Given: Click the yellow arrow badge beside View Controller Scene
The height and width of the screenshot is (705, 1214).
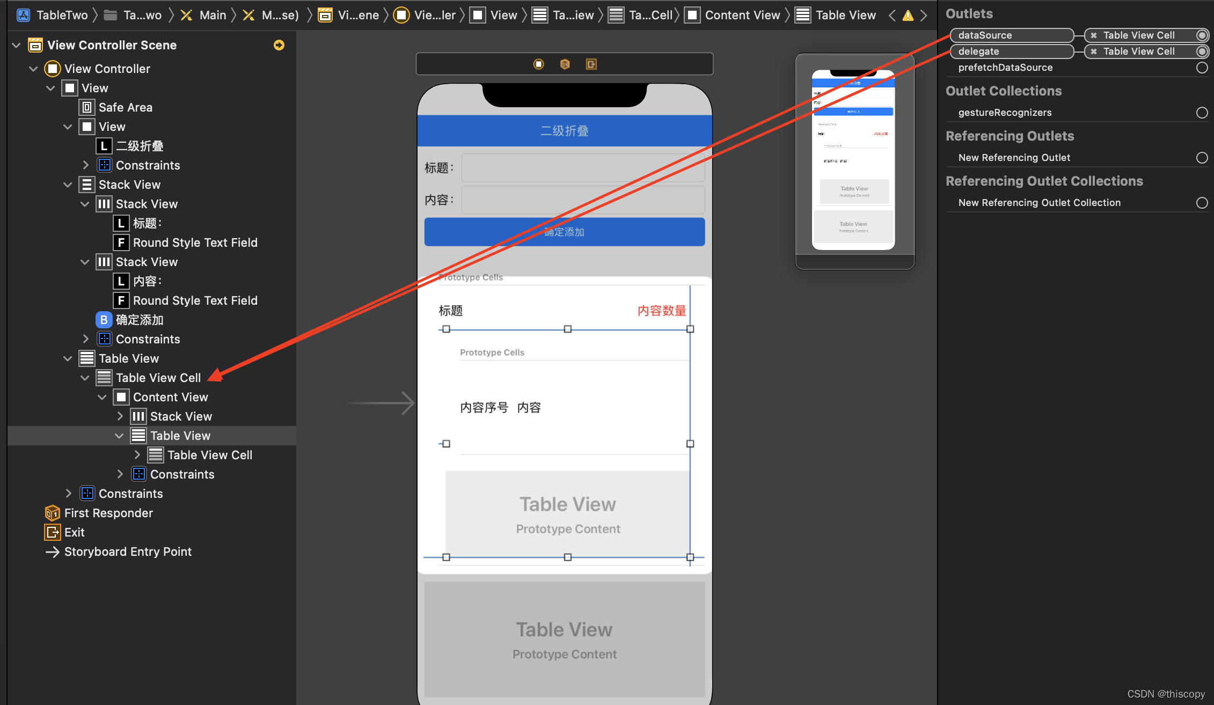Looking at the screenshot, I should click(x=279, y=45).
